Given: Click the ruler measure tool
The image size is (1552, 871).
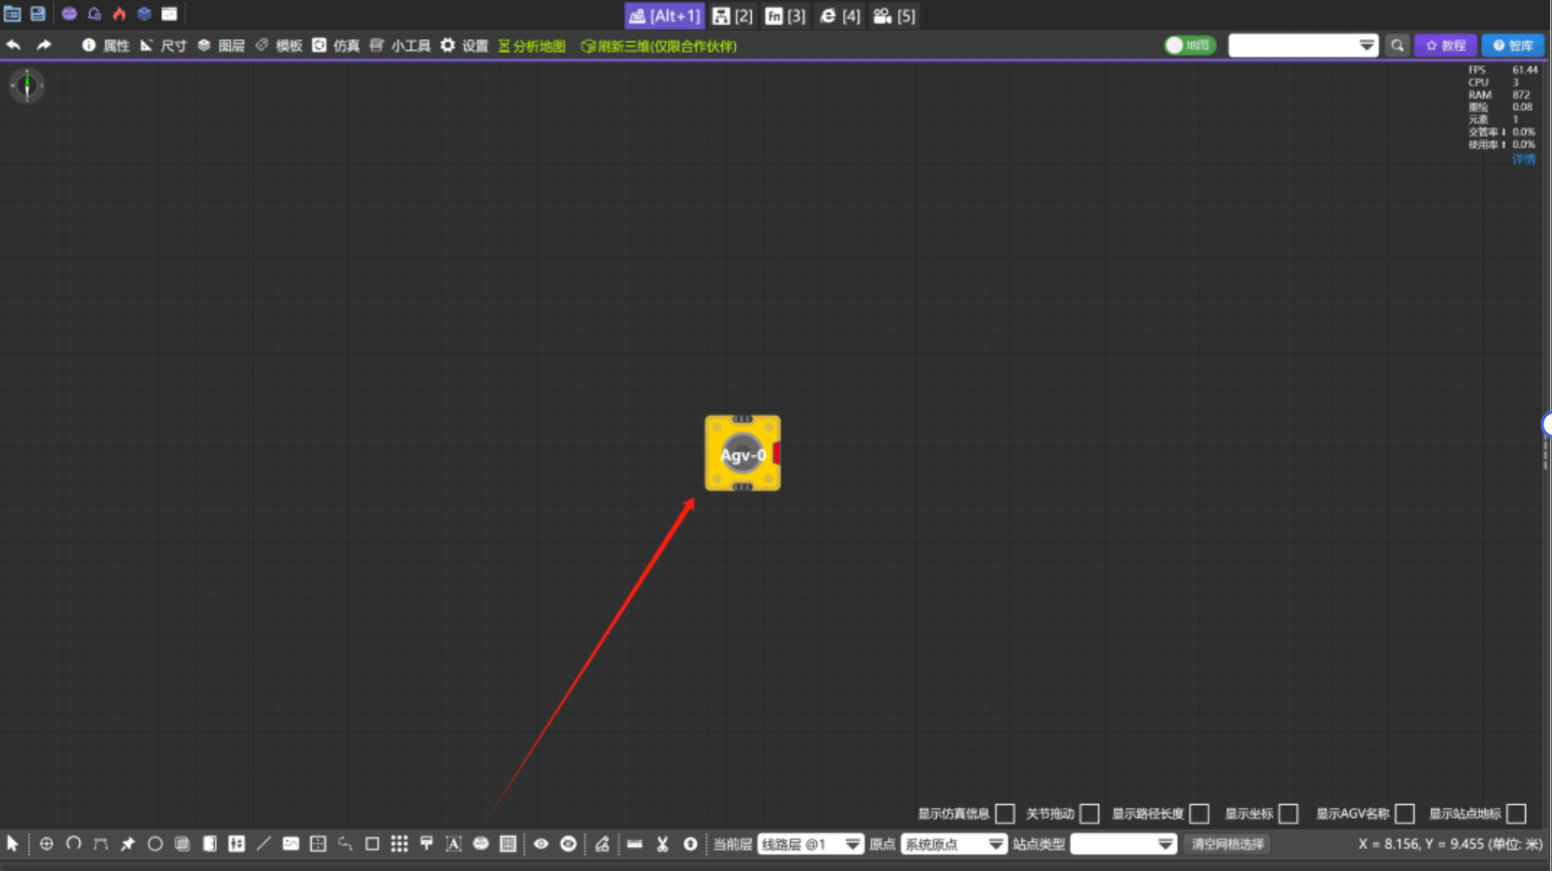Looking at the screenshot, I should [x=635, y=844].
